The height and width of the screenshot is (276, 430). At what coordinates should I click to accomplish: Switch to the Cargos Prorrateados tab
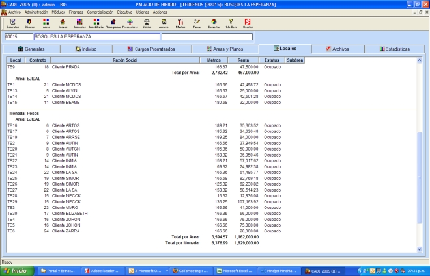point(151,49)
